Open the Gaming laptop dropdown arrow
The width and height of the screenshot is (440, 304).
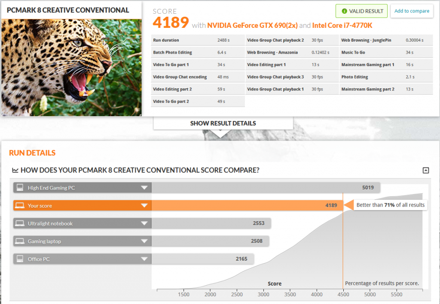144,241
